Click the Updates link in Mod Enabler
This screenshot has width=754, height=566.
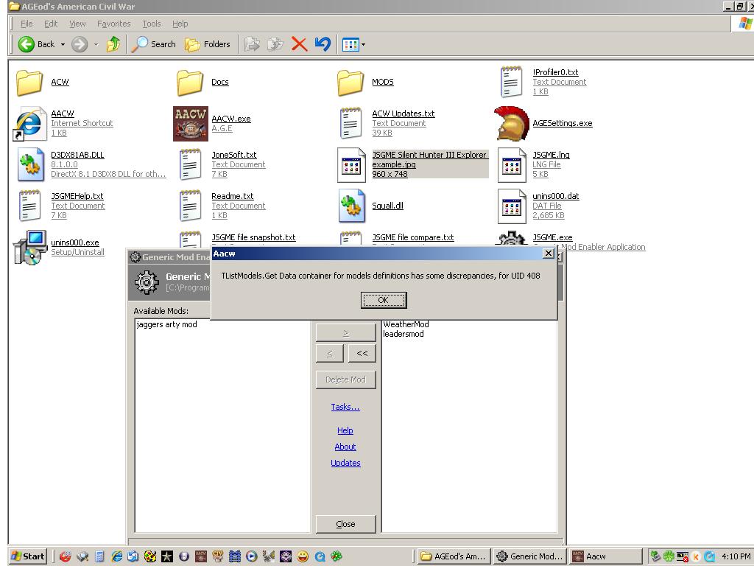[345, 463]
